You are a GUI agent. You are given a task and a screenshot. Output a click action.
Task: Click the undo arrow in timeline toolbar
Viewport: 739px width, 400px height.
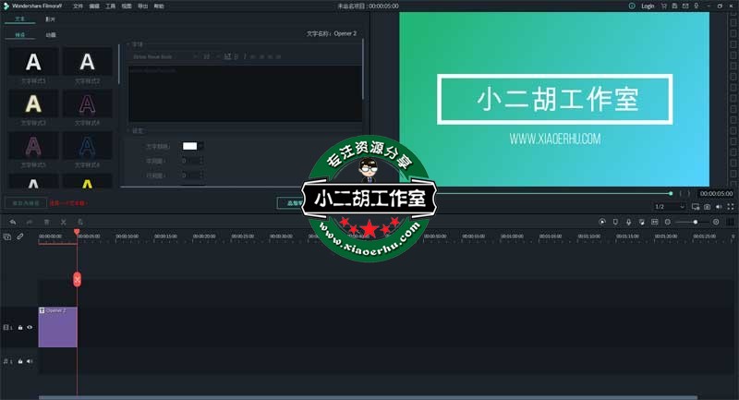[x=12, y=222]
